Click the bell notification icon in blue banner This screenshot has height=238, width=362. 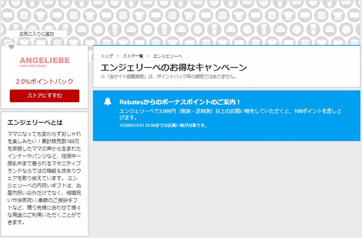tap(108, 102)
